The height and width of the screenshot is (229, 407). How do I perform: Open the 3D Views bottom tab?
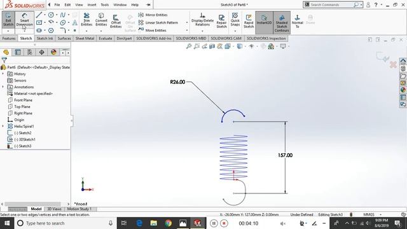click(x=54, y=209)
